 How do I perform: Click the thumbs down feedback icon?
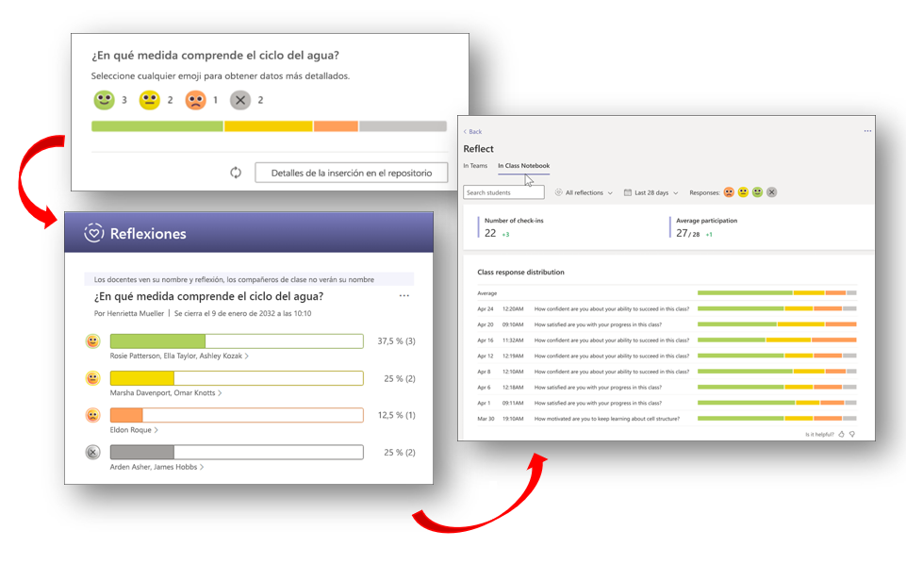coord(852,435)
